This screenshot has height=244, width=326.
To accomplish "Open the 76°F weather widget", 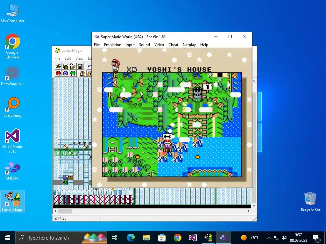I will tap(250, 238).
